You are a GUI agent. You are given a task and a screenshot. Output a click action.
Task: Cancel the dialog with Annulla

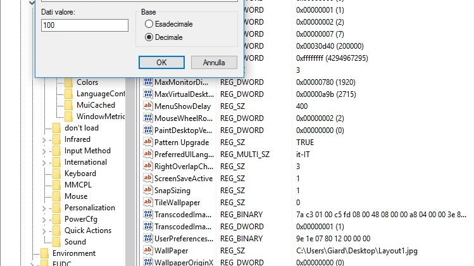coord(214,62)
